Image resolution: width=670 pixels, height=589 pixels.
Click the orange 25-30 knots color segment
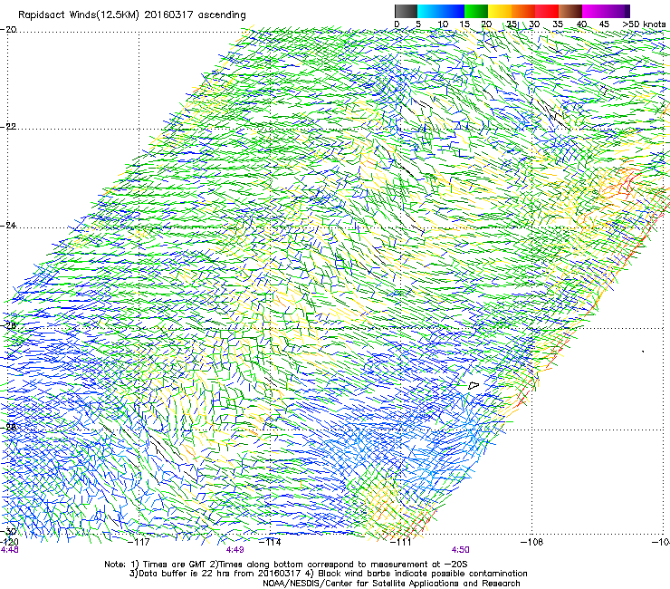(x=523, y=11)
